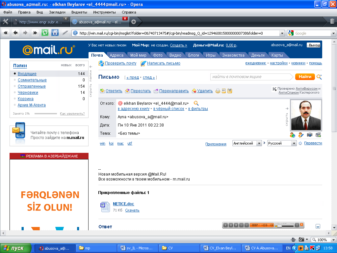The height and width of the screenshot is (253, 337).
Task: Click the Написать письмо link
Action: click(164, 63)
